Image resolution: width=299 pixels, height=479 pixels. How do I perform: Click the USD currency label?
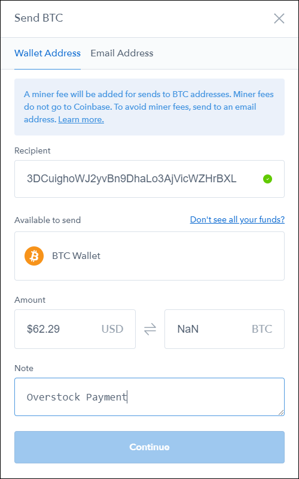coord(112,329)
